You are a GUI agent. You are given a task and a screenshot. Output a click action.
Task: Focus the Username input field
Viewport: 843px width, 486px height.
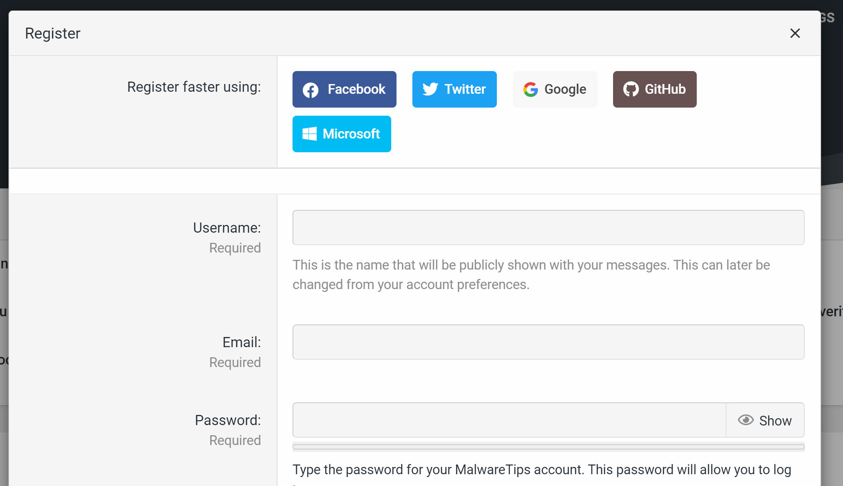(x=548, y=227)
